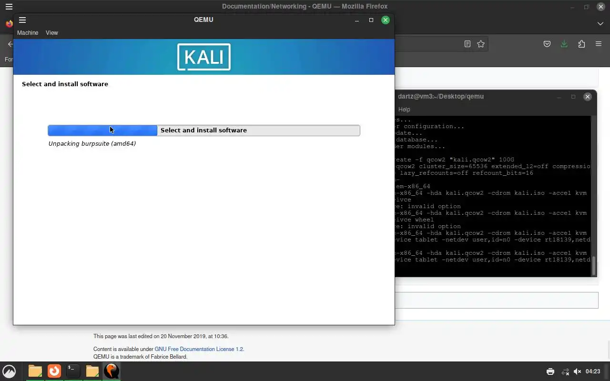Image resolution: width=610 pixels, height=381 pixels.
Task: Open the Pocket save icon in Firefox
Action: pos(547,44)
